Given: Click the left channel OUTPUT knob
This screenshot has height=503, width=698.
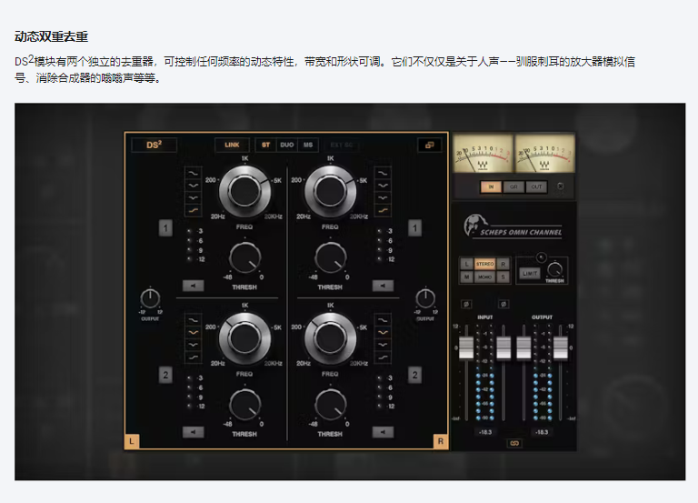Looking at the screenshot, I should click(x=150, y=298).
